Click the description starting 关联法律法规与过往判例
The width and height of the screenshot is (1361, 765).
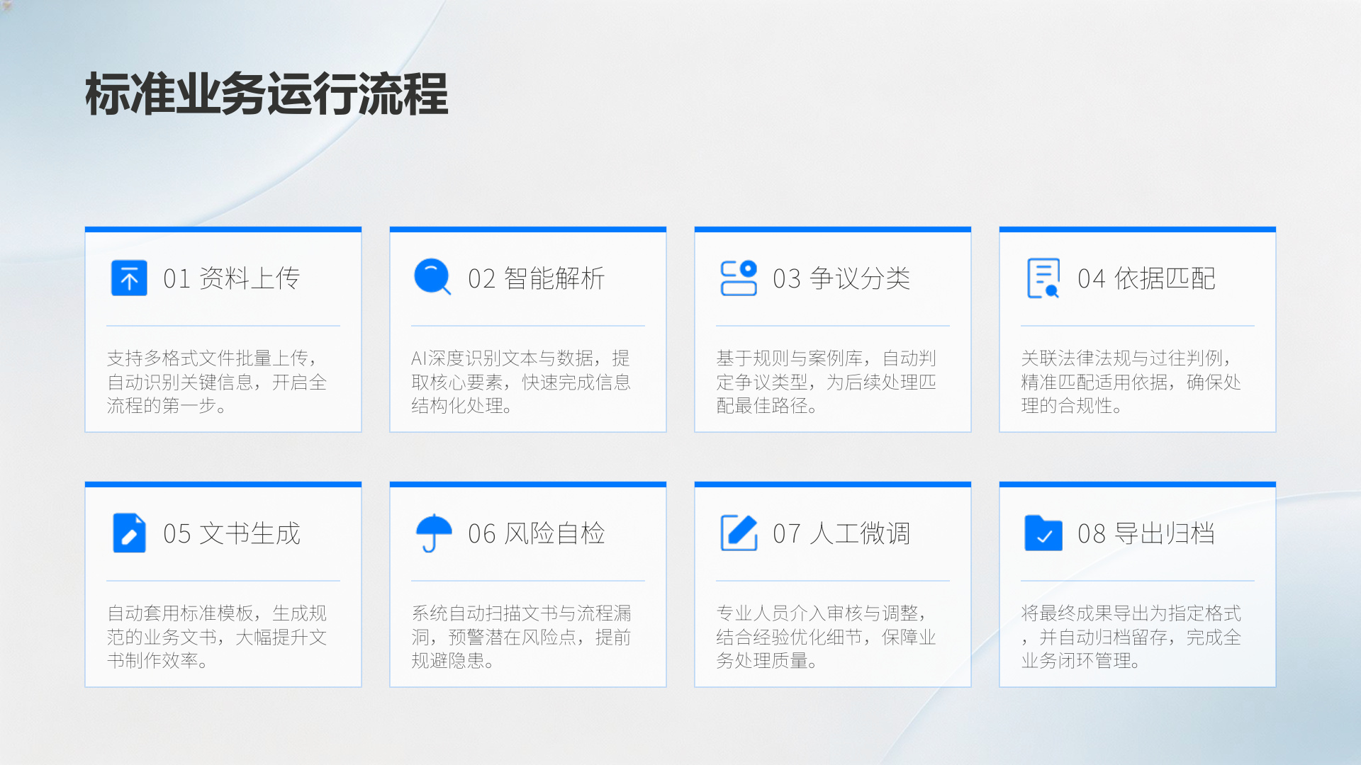point(1131,382)
